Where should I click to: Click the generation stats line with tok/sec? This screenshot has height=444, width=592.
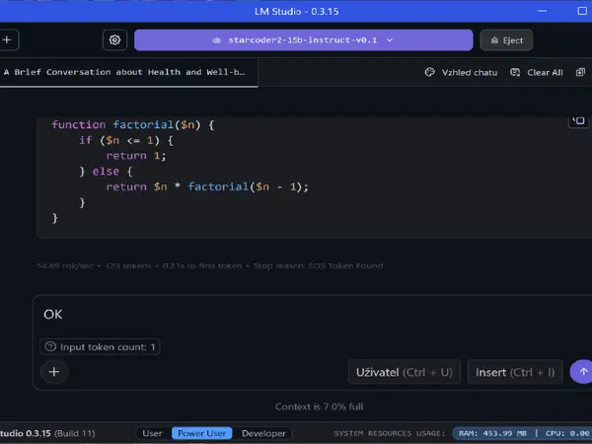[x=210, y=265]
